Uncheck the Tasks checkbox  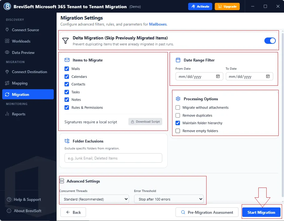[67, 92]
